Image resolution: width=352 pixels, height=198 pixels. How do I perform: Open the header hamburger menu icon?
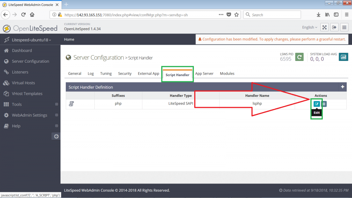pyautogui.click(x=344, y=27)
